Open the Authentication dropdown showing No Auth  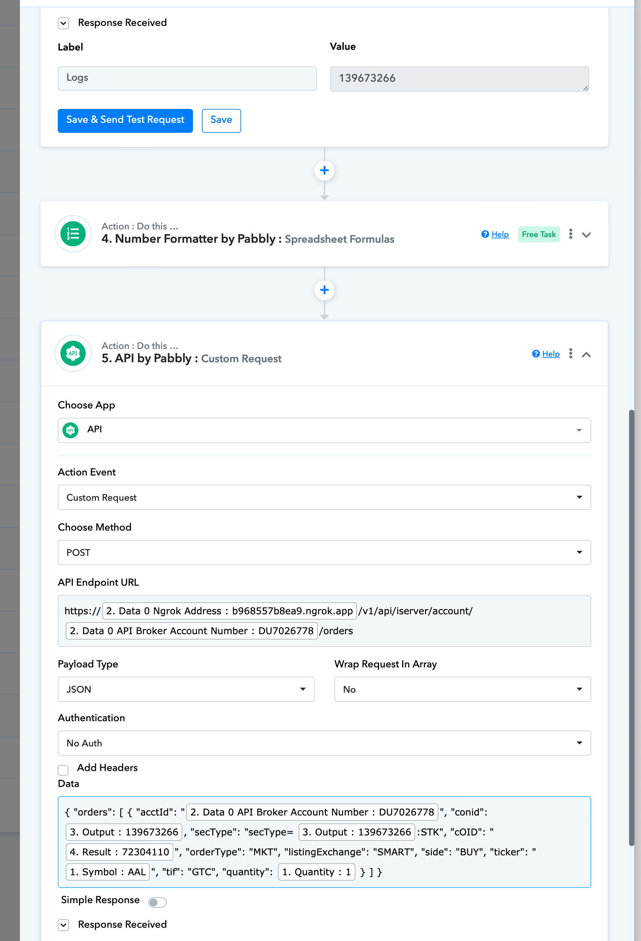(x=324, y=743)
